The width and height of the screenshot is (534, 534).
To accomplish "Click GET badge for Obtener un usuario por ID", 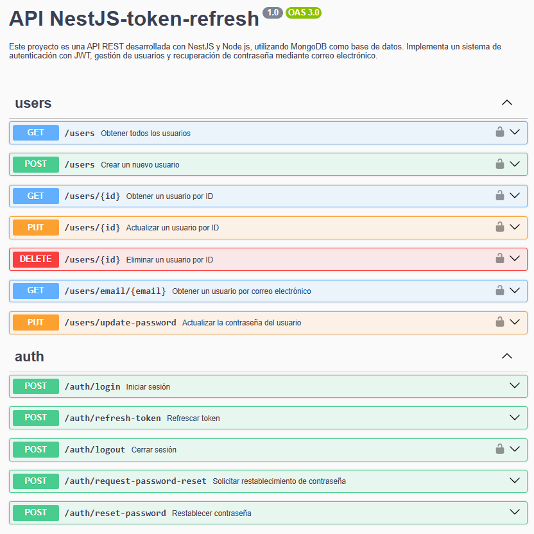I will click(x=36, y=196).
